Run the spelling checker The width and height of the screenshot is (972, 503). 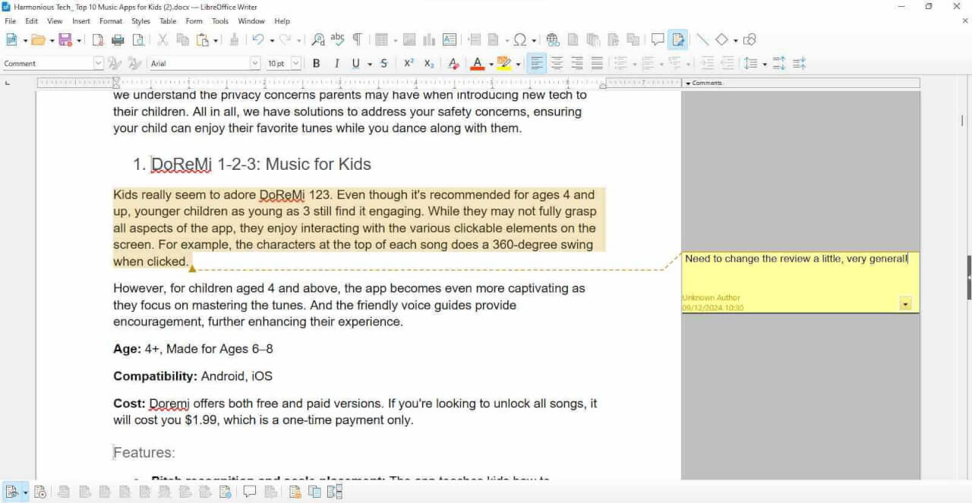[x=337, y=39]
